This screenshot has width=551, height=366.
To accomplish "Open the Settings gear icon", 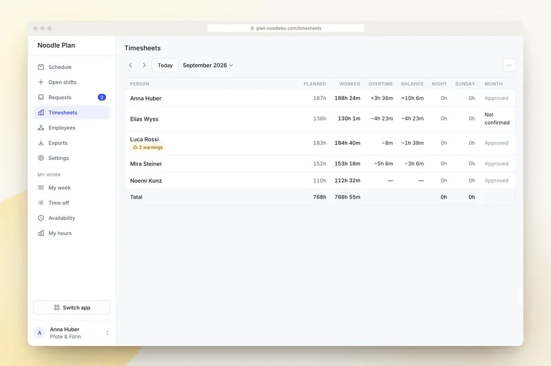I will click(x=41, y=158).
